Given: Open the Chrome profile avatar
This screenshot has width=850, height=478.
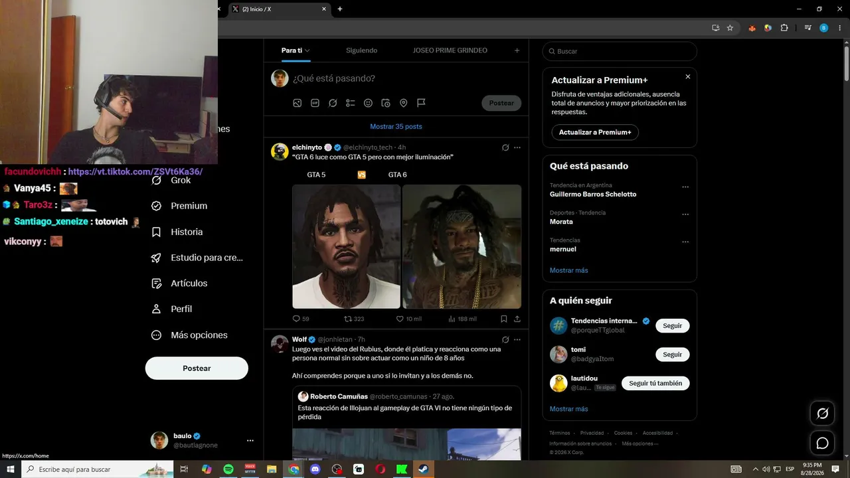Looking at the screenshot, I should pyautogui.click(x=824, y=28).
